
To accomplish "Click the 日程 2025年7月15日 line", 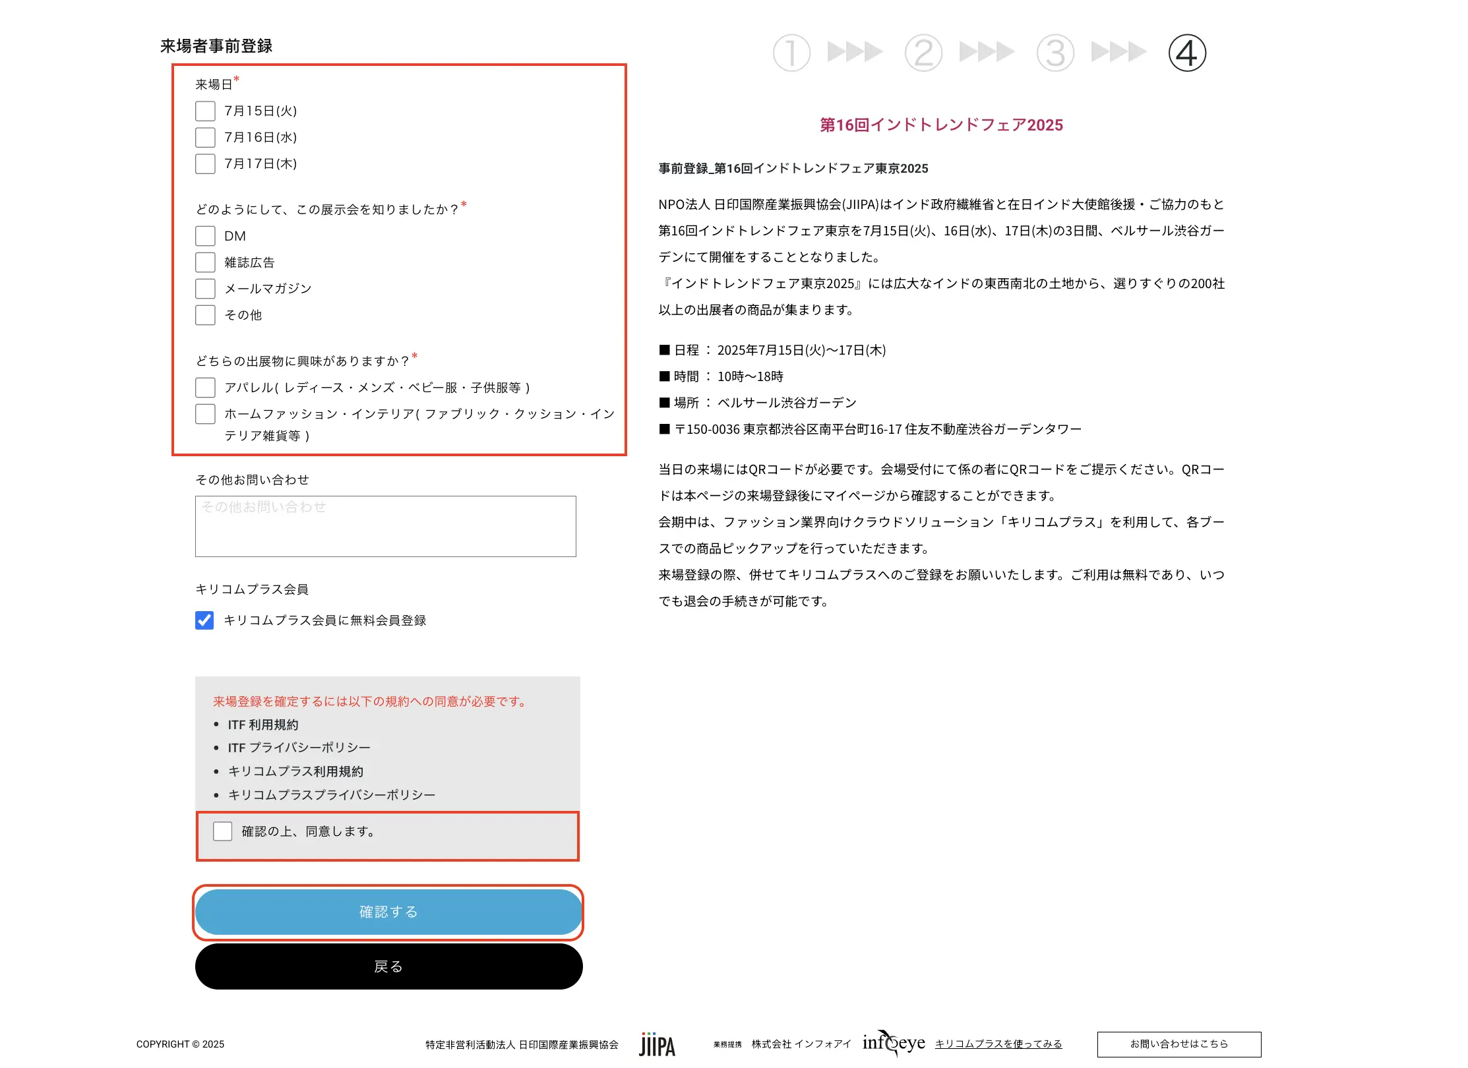I will [772, 350].
